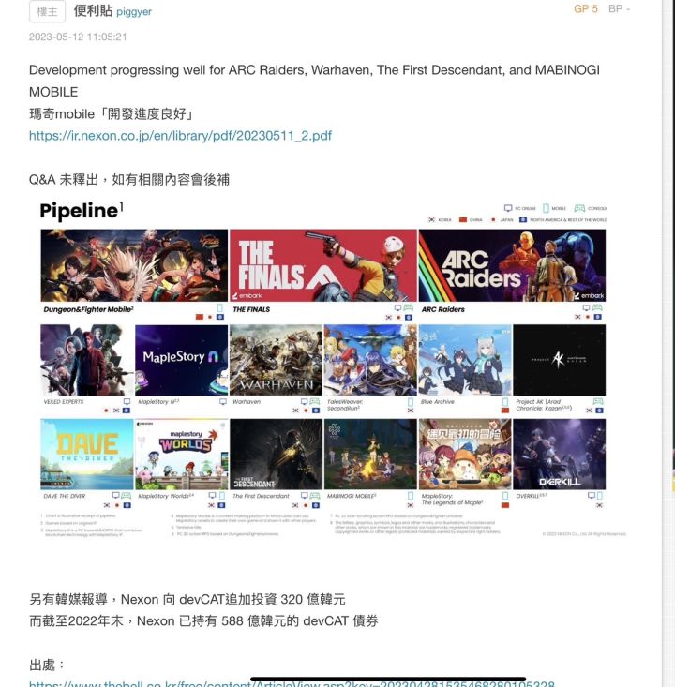Click the ARC Raiders caption text
This screenshot has height=687, width=675.
tap(443, 309)
